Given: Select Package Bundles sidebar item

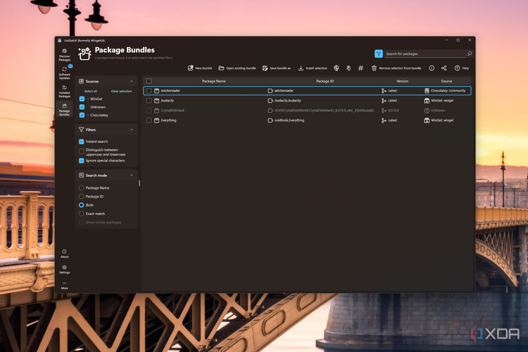Looking at the screenshot, I should 64,109.
